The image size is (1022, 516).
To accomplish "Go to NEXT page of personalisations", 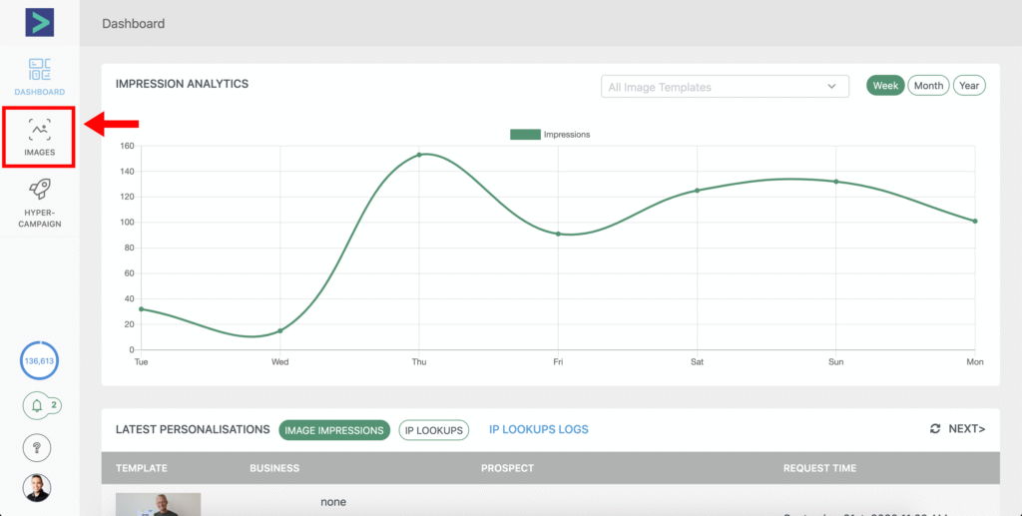I will [x=966, y=429].
